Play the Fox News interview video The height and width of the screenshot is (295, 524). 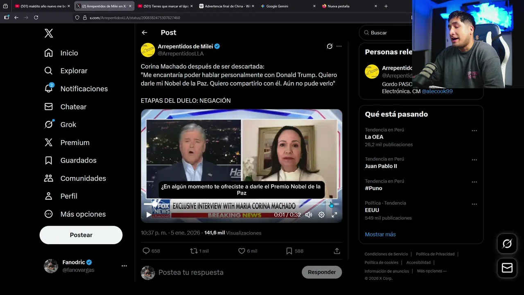pos(149,215)
